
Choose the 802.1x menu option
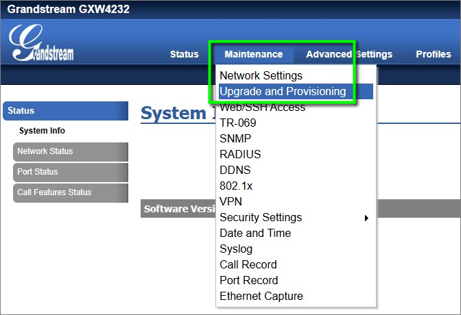click(235, 186)
